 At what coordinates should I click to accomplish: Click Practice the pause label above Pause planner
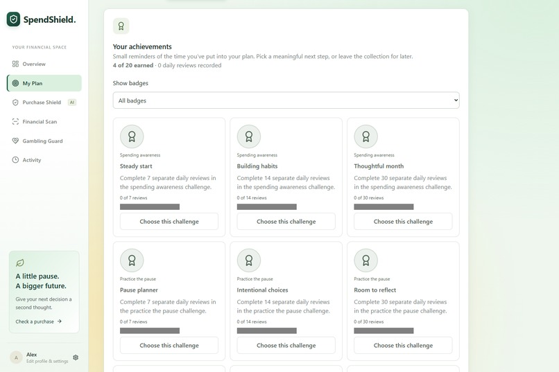pos(138,278)
